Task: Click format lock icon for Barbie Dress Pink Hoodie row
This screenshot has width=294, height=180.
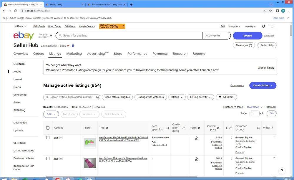Action: tap(197, 159)
